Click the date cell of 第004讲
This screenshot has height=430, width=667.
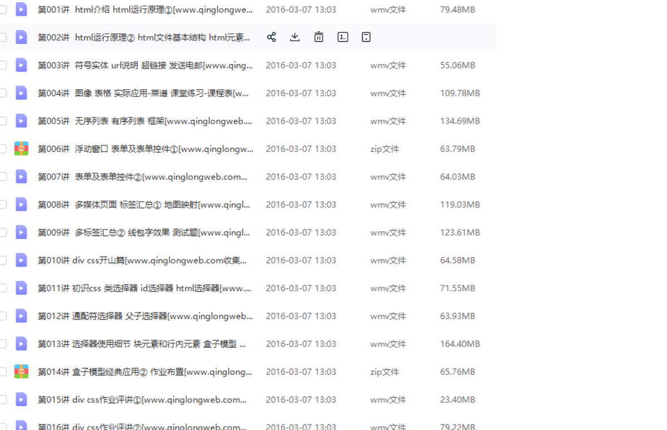[x=301, y=92]
